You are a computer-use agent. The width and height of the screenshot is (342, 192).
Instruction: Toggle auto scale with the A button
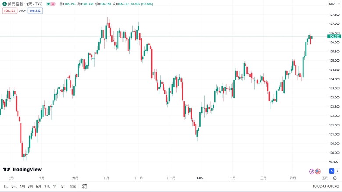331,171
